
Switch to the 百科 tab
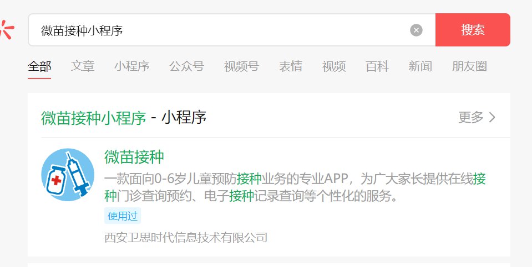pyautogui.click(x=377, y=66)
